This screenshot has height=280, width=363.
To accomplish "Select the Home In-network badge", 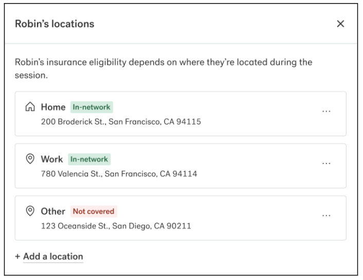I will 92,107.
